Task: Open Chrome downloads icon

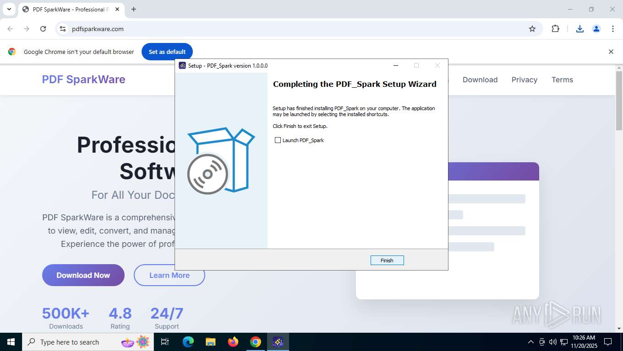Action: [579, 29]
